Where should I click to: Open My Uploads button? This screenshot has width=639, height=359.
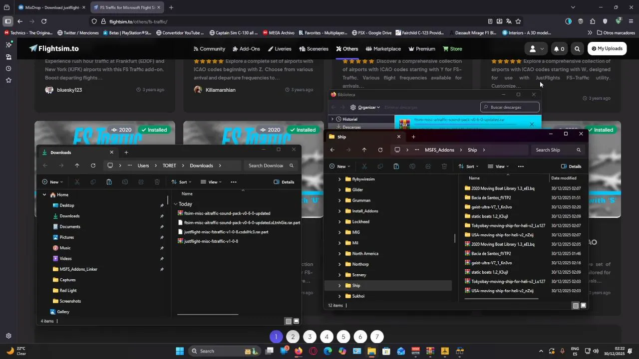(607, 49)
